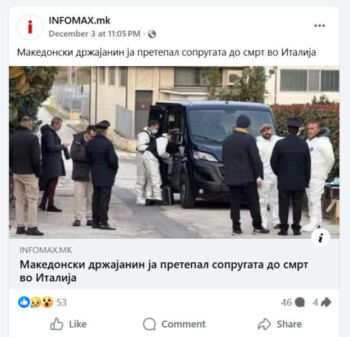350x337 pixels.
Task: Open the INFOMAX.mk profile picture
Action: tap(30, 27)
